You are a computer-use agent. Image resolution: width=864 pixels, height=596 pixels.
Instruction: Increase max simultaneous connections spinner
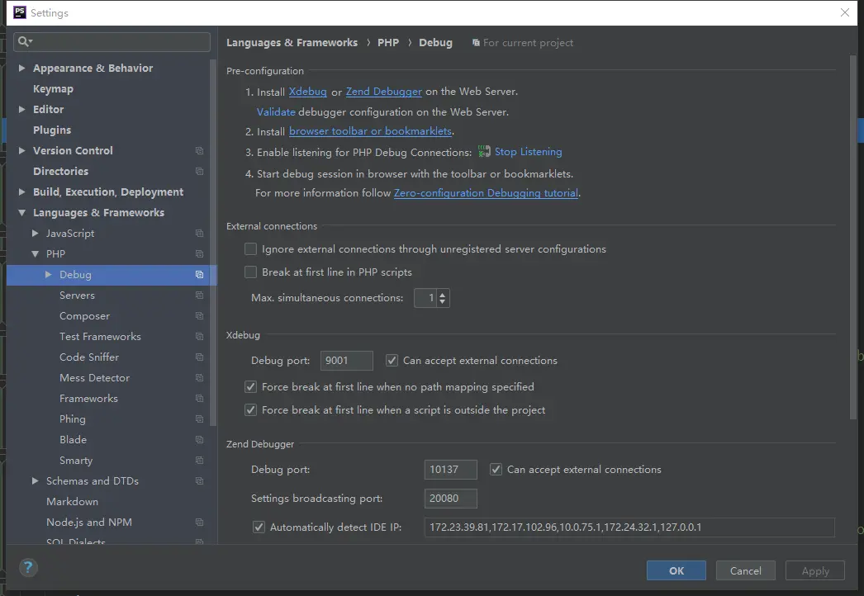pyautogui.click(x=443, y=294)
